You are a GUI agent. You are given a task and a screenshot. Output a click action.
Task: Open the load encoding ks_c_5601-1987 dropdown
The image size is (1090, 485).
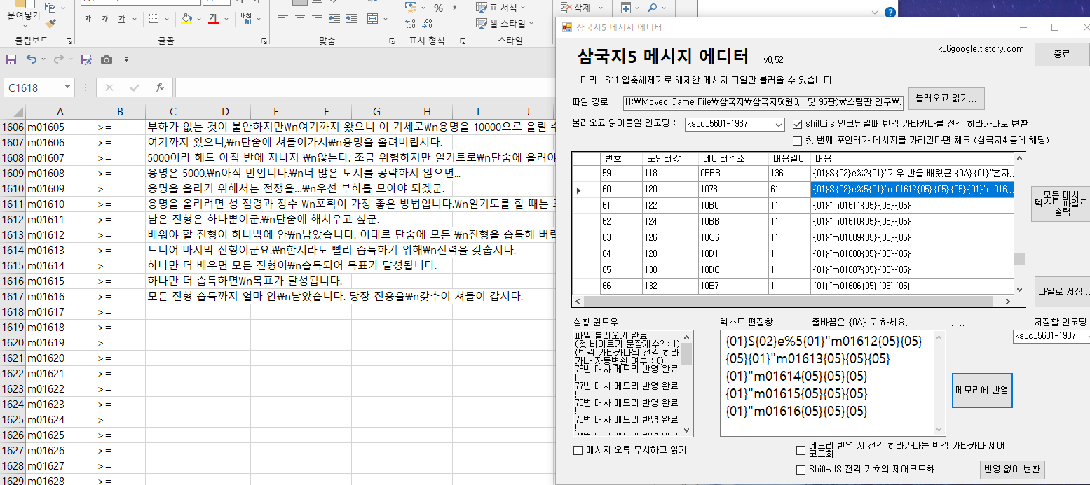[x=778, y=125]
